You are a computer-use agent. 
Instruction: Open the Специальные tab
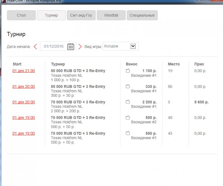(142, 15)
